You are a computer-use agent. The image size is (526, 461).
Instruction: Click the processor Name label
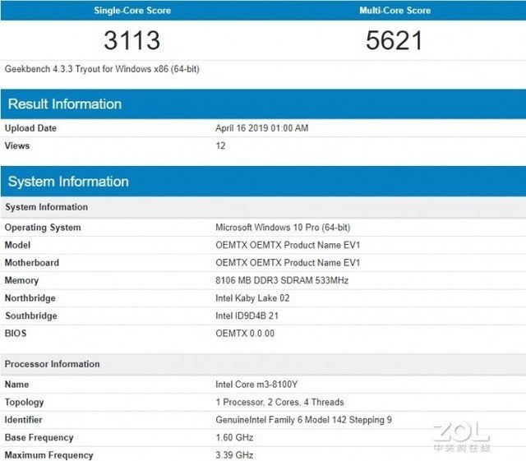point(16,385)
